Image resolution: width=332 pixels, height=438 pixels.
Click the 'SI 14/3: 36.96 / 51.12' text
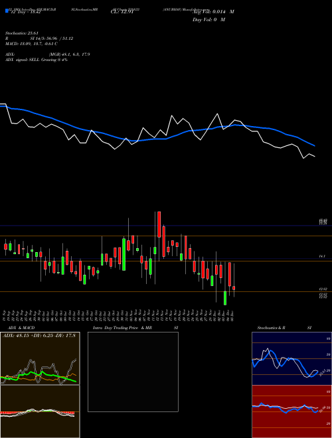click(52, 38)
